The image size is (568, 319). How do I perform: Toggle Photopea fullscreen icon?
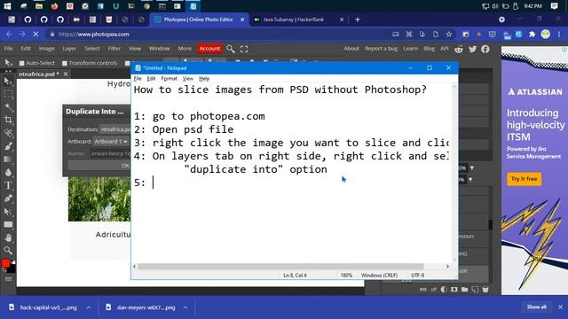tap(244, 49)
